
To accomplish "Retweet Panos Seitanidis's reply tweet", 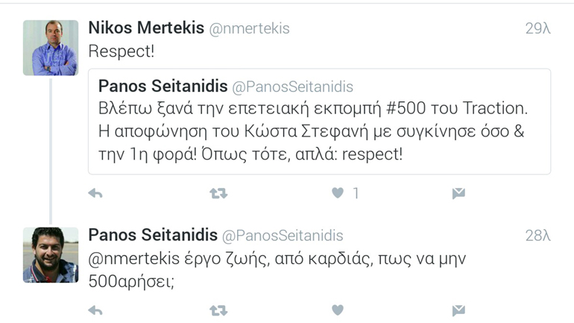I will [218, 310].
